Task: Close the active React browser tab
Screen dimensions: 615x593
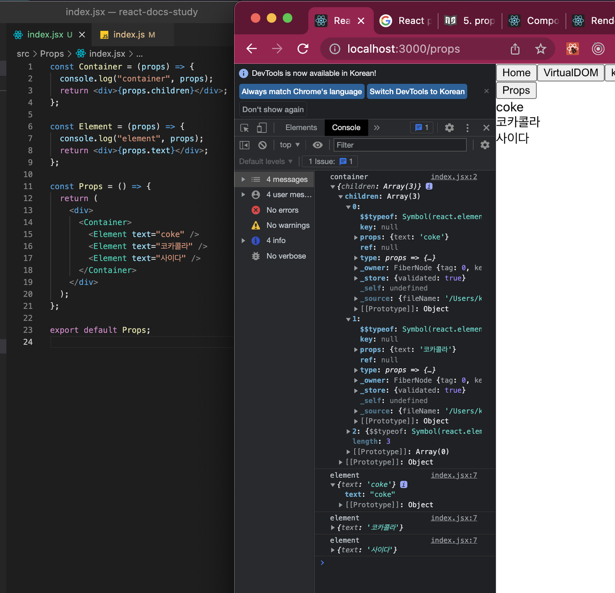Action: pyautogui.click(x=361, y=21)
